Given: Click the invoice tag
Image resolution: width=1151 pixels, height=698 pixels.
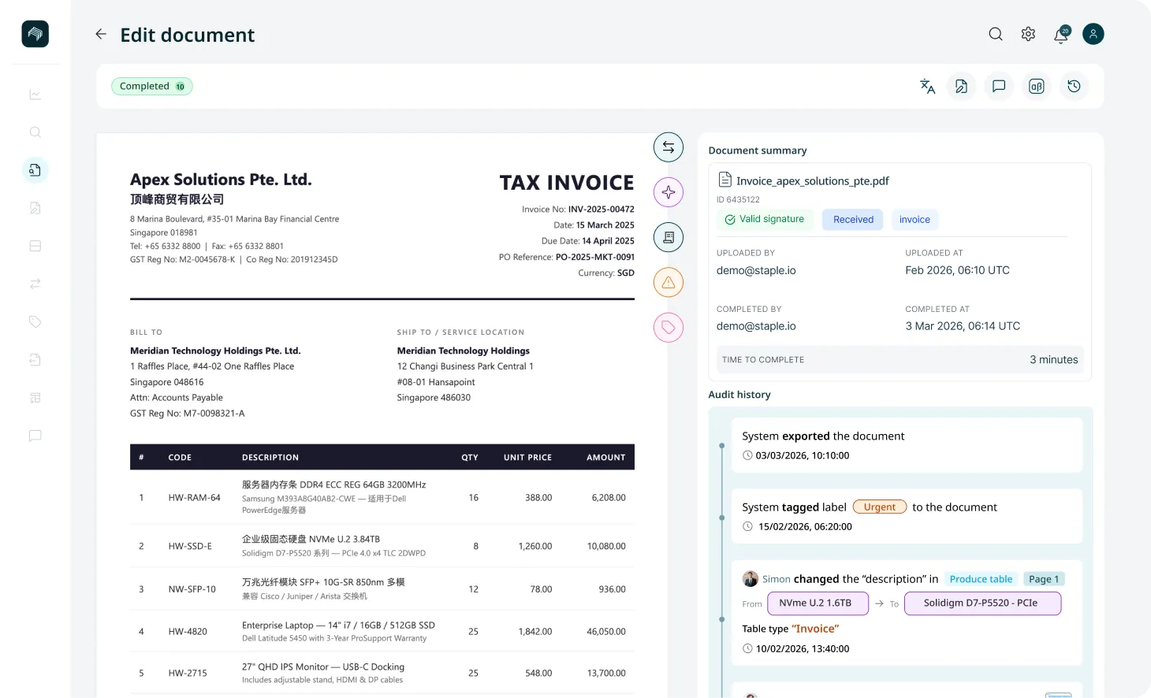Looking at the screenshot, I should coord(914,220).
